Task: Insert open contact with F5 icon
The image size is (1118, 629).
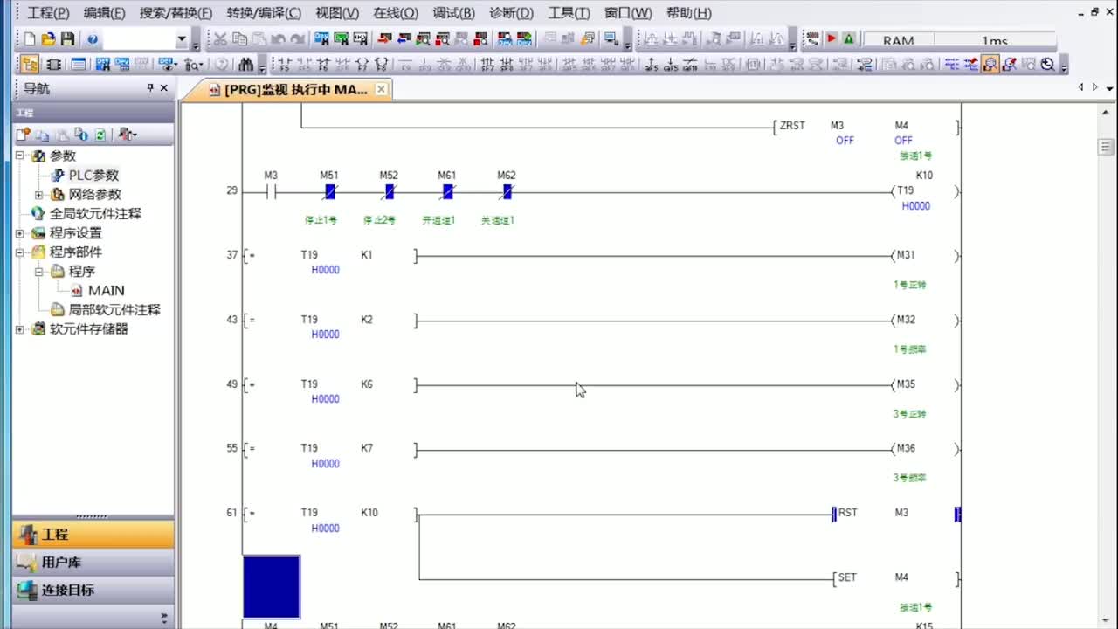Action: (284, 64)
